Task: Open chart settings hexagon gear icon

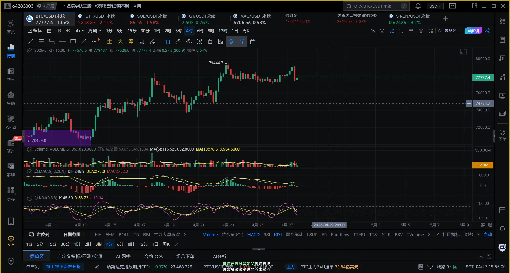Action: click(x=421, y=31)
